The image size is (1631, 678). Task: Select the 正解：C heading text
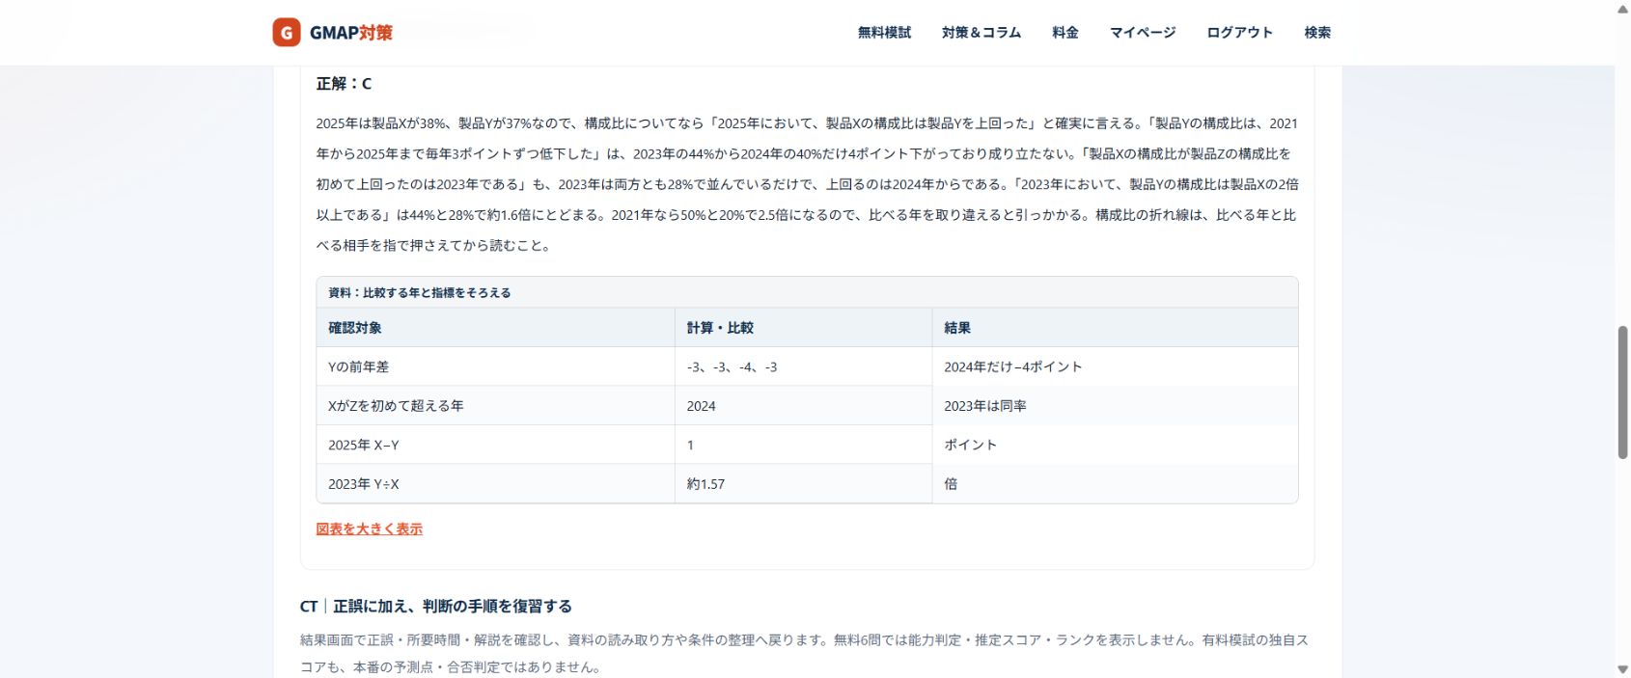coord(344,84)
